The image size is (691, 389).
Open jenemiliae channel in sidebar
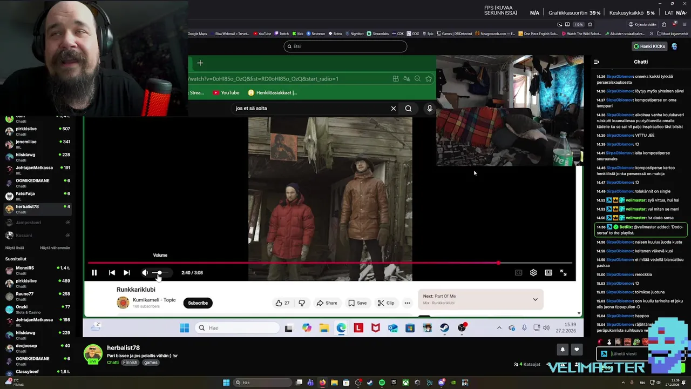pyautogui.click(x=37, y=144)
